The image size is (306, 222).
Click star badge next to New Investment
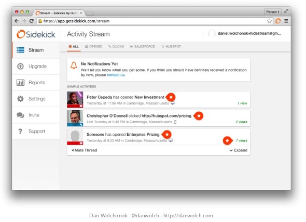point(171,97)
